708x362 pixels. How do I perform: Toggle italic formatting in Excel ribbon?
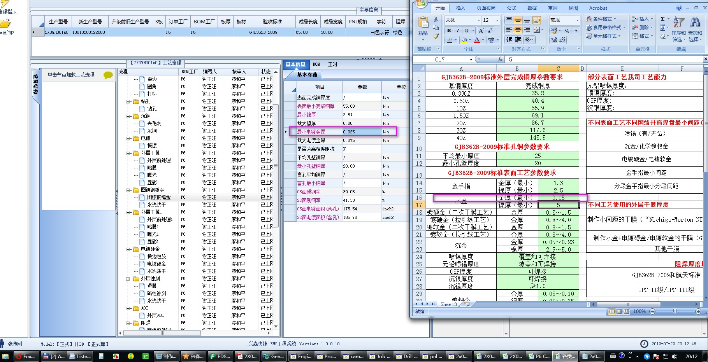pyautogui.click(x=458, y=31)
